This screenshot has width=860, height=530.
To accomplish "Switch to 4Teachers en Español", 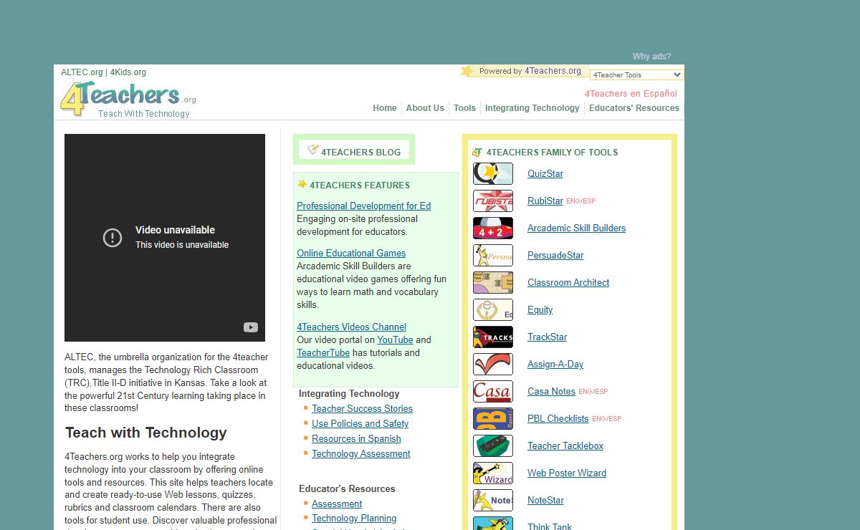I will [631, 94].
